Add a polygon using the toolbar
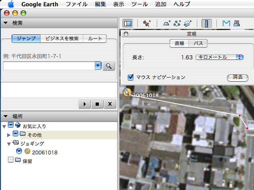The width and height of the screenshot is (254, 190). click(167, 23)
